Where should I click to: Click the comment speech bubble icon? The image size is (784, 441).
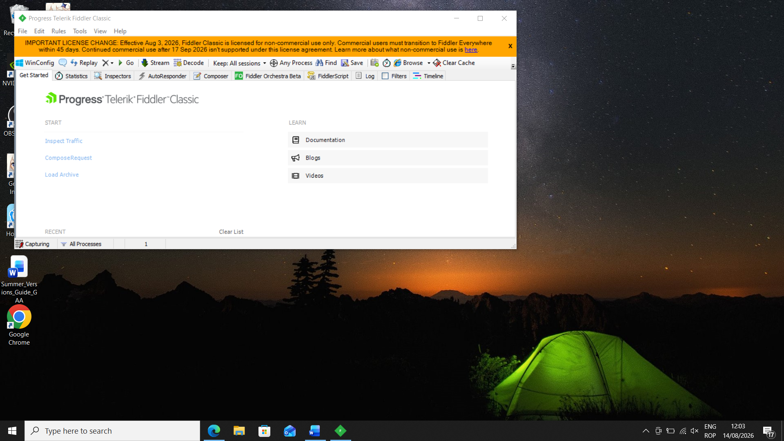(x=62, y=63)
